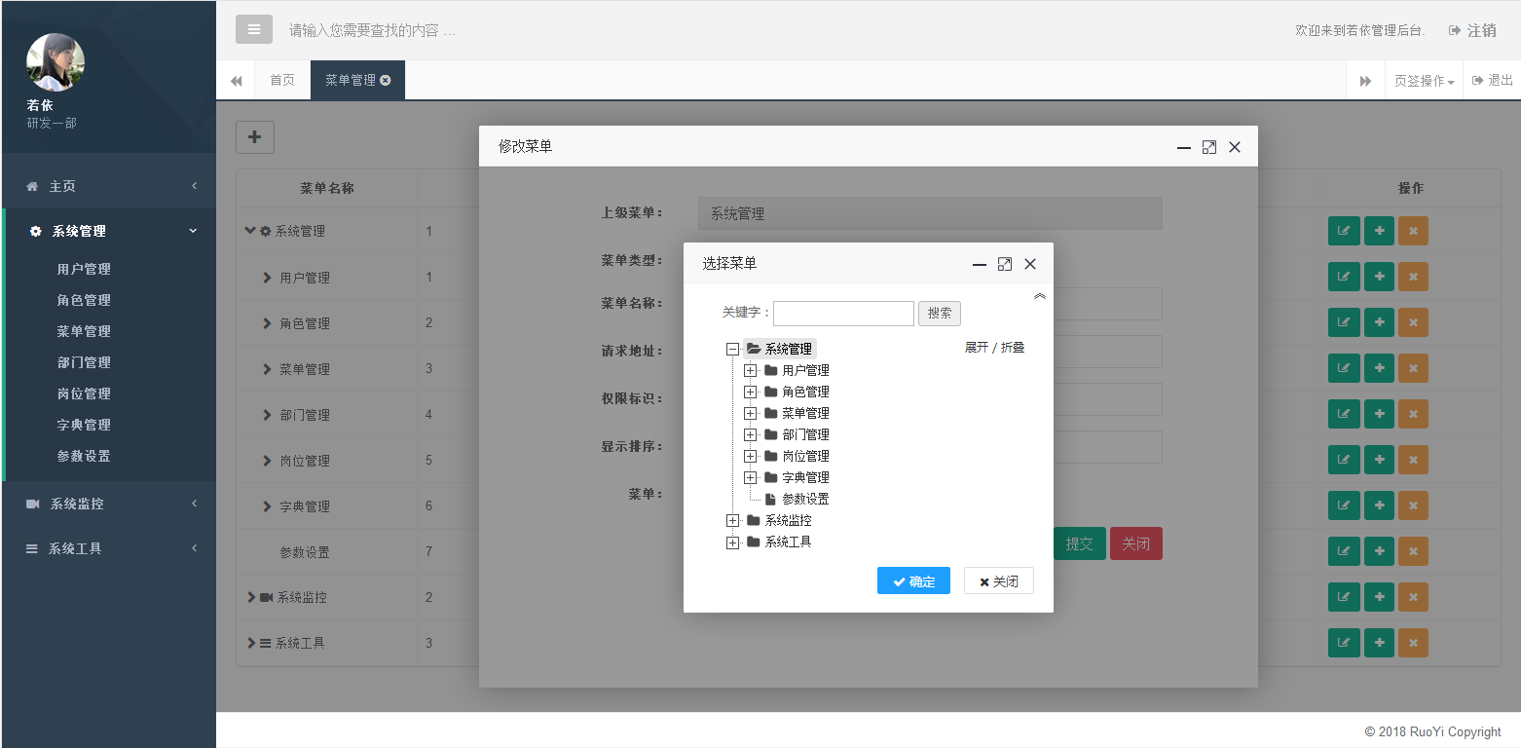Close the 菜单管理 tab via its x icon

386,81
